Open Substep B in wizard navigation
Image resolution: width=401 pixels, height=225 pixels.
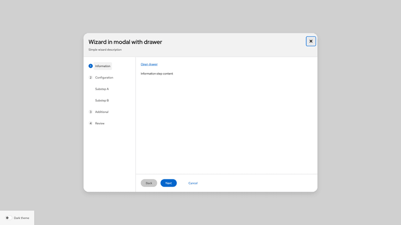[102, 100]
